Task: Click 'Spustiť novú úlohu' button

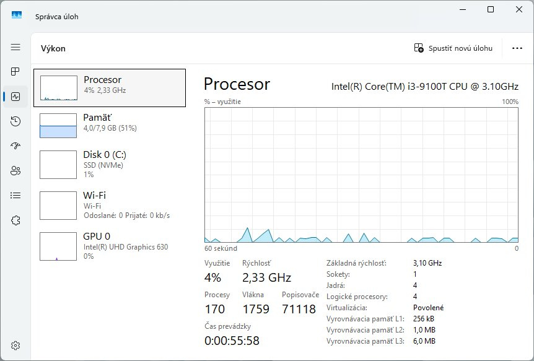Action: click(453, 48)
